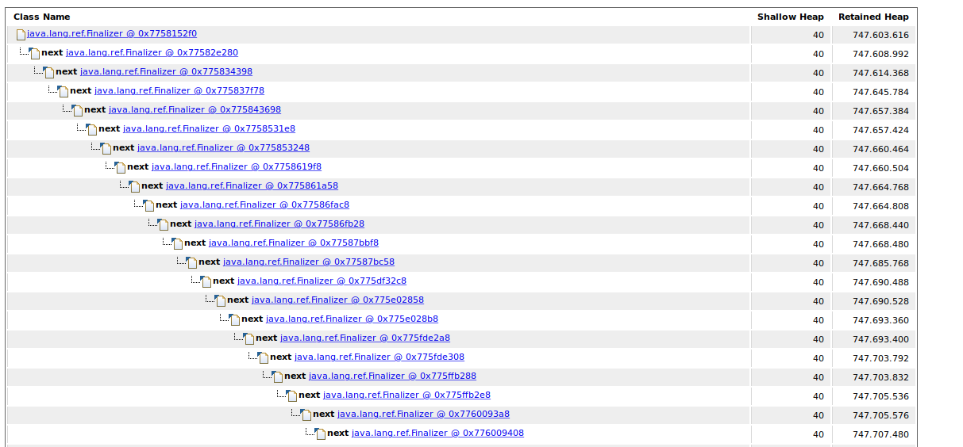Open the Finalizer @ 0x775834398 link
The width and height of the screenshot is (963, 447).
pyautogui.click(x=166, y=71)
